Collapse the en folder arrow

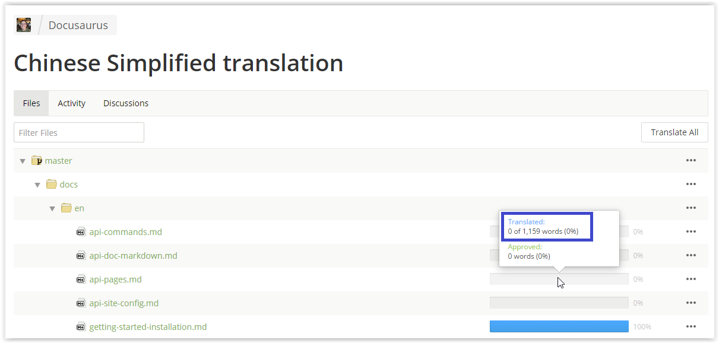52,208
